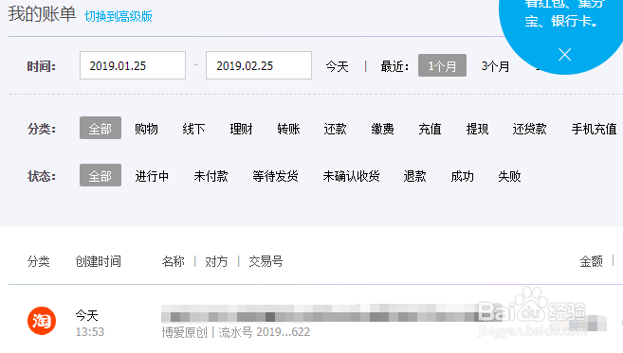The height and width of the screenshot is (353, 623).
Task: Select the end date field 2019.02.25
Action: coord(259,65)
